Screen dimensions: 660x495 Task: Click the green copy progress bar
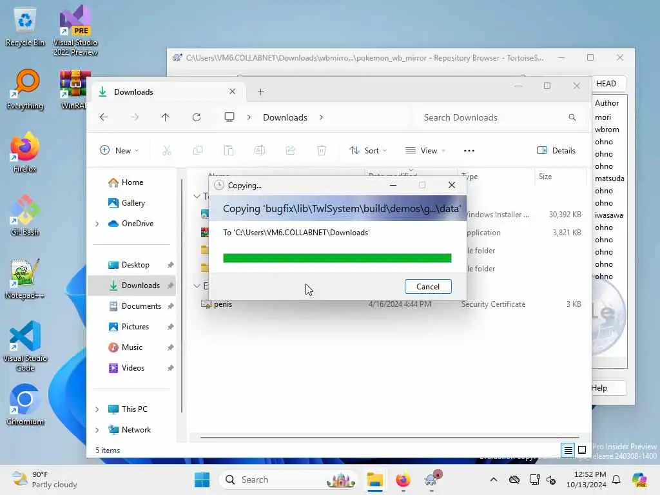click(x=337, y=258)
